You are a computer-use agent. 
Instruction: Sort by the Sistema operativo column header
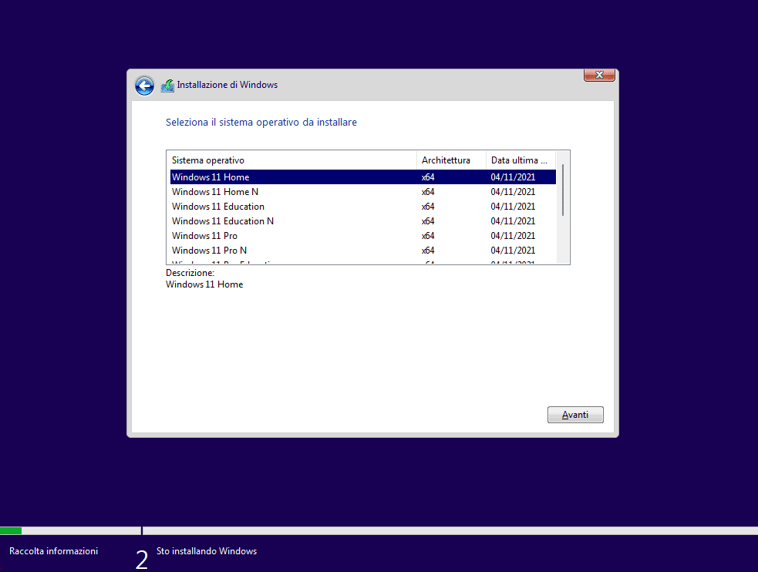coord(291,160)
